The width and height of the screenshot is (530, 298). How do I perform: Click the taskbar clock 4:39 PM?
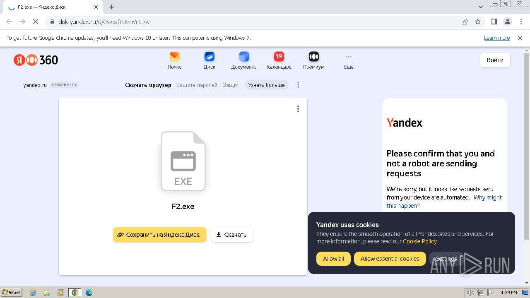pos(508,293)
